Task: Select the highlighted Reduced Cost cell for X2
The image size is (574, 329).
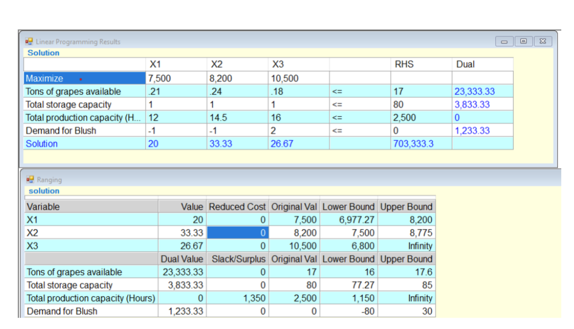Action: click(237, 232)
